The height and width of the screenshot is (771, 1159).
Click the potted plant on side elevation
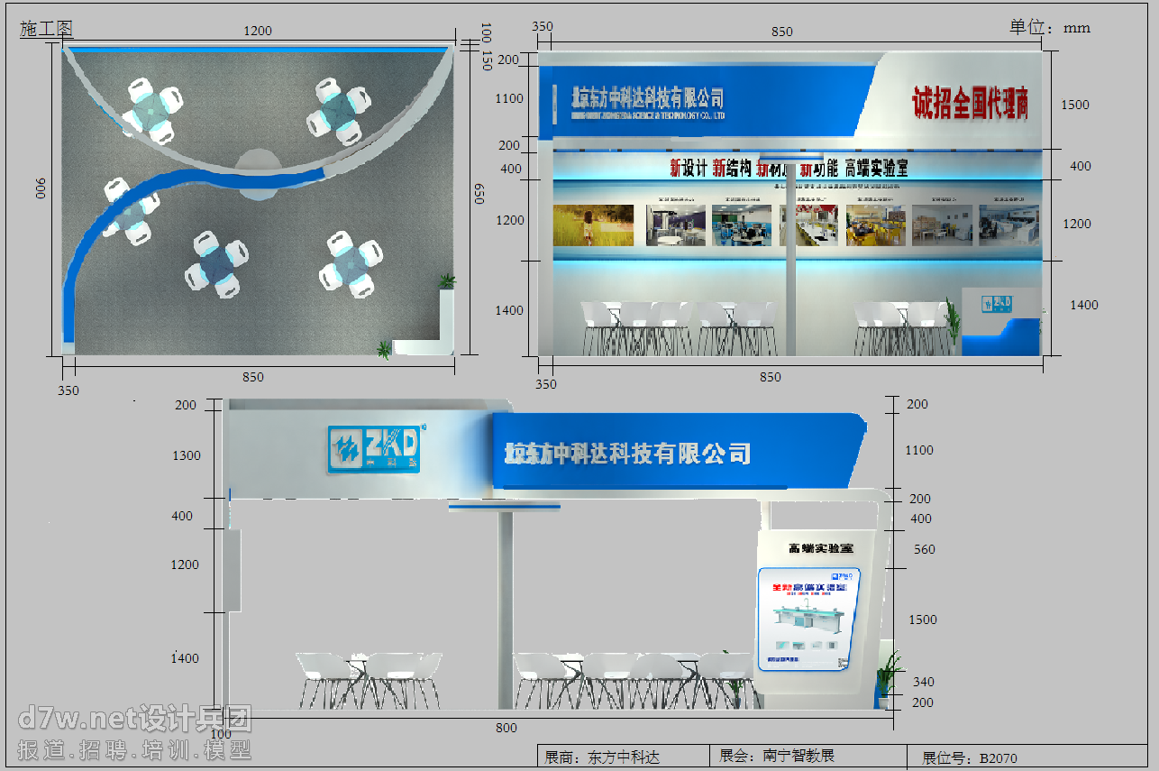[887, 676]
